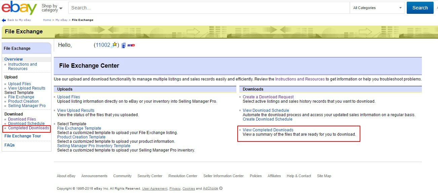Open View Upload Results in the sidebar
438x193 pixels.
pos(27,88)
